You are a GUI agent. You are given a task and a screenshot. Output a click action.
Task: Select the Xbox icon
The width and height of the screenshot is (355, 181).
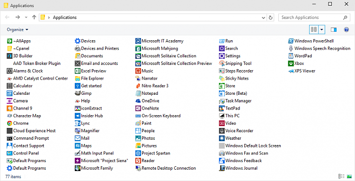(x=291, y=63)
